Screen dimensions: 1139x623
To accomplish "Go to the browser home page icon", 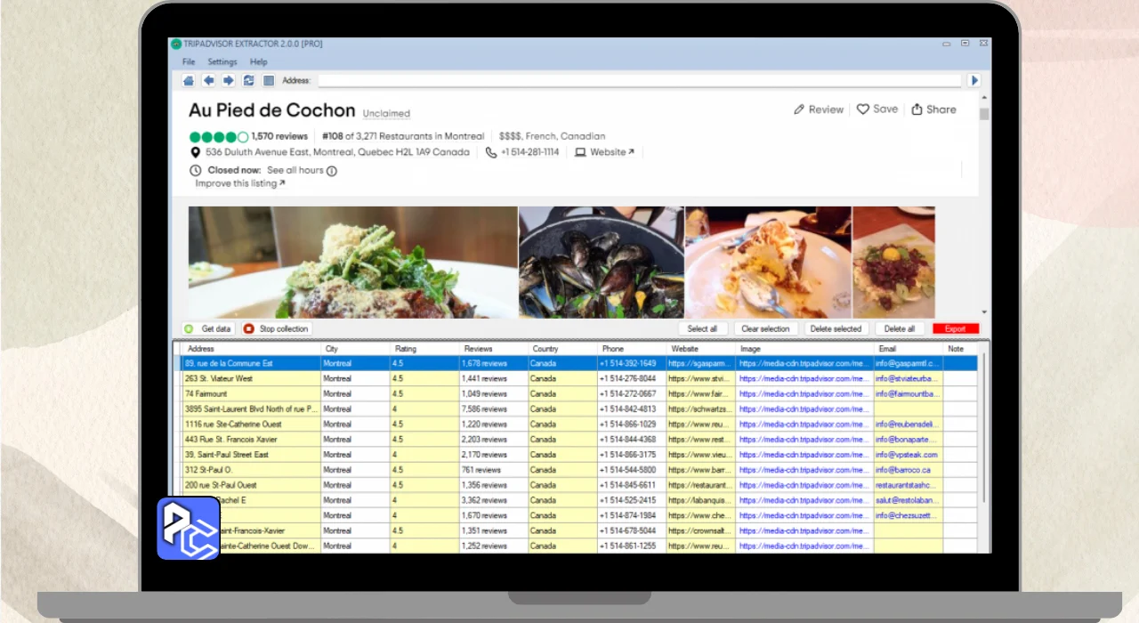I will pos(189,80).
